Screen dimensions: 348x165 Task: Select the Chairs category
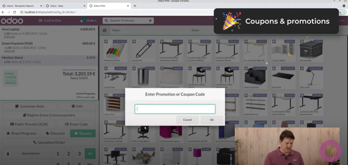116,30
